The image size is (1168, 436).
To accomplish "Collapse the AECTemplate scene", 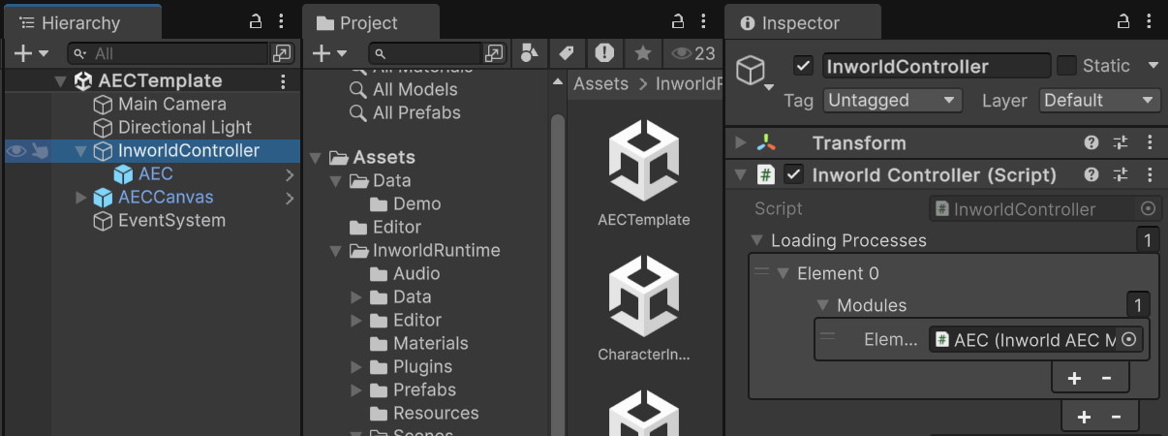I will click(61, 81).
